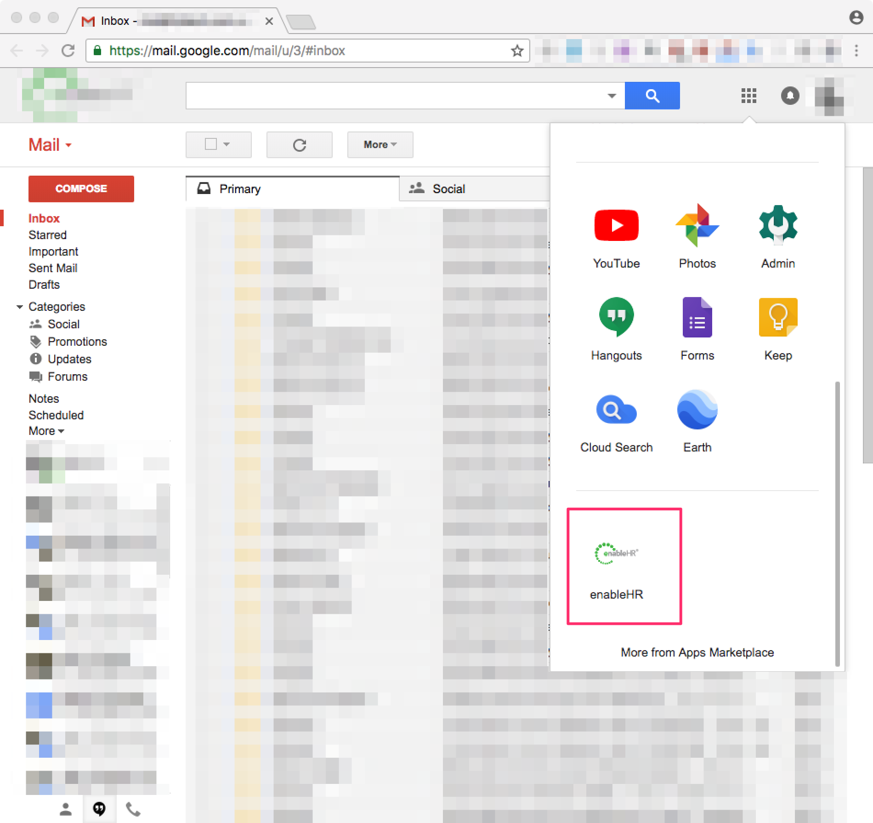Collapse the Categories section
This screenshot has height=823, width=873.
coord(20,307)
